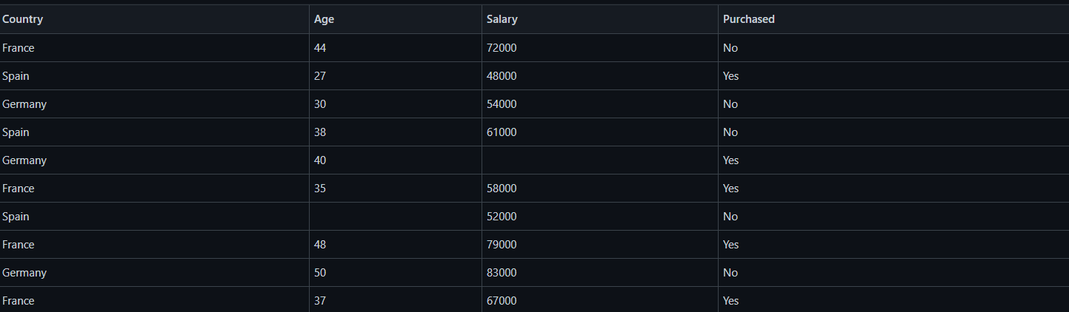The width and height of the screenshot is (1069, 312).
Task: Click the age cell showing 37
Action: click(x=396, y=299)
